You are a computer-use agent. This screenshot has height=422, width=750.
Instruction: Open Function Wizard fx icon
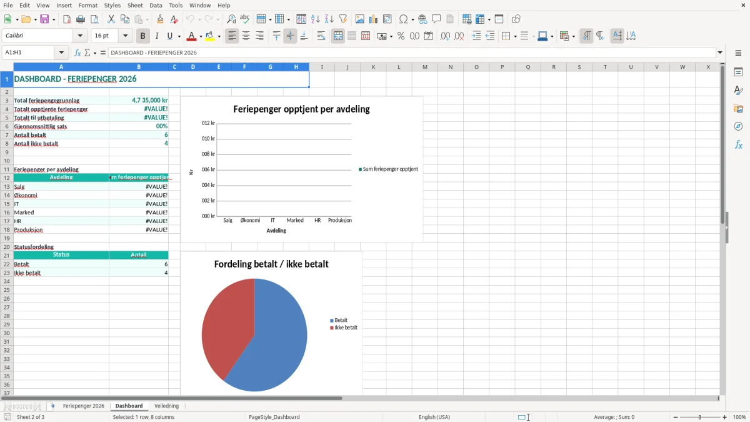77,53
